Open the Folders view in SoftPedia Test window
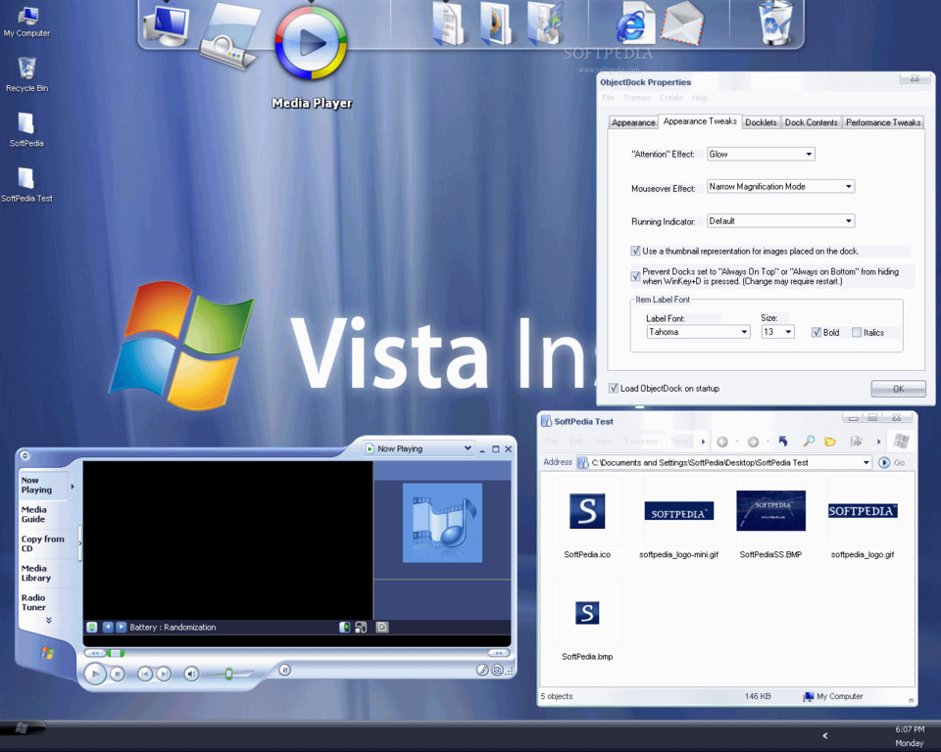Screen dimensions: 941x752 (830, 442)
